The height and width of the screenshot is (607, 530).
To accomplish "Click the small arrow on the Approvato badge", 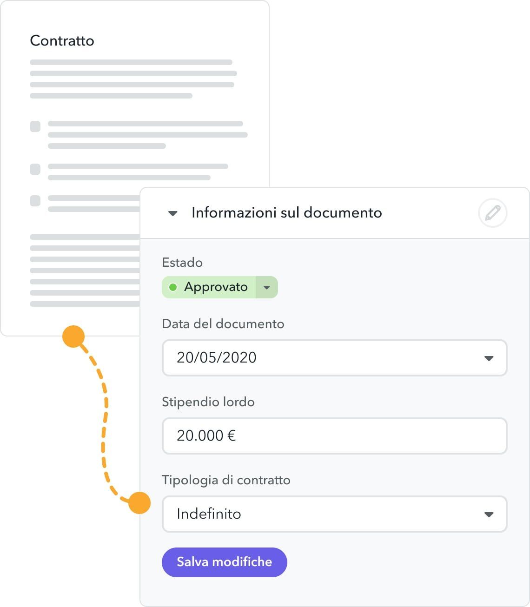I will (266, 287).
